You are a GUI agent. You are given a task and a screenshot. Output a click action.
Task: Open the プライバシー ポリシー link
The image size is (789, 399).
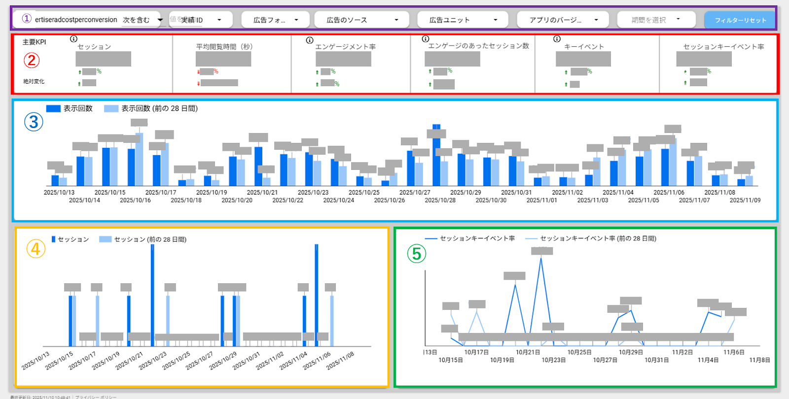click(x=96, y=397)
